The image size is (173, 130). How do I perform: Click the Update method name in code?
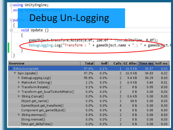(x=37, y=30)
